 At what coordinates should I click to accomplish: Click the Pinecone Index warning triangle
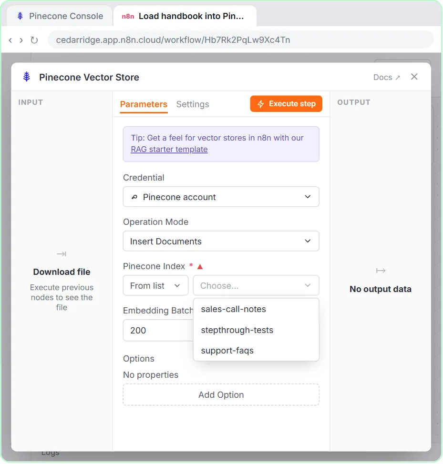tap(200, 267)
